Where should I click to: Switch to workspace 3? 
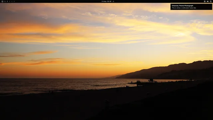(10, 1)
